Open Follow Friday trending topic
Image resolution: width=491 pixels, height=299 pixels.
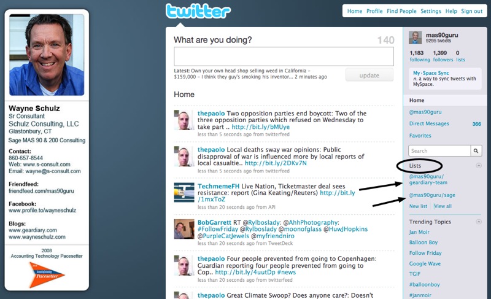(x=425, y=253)
